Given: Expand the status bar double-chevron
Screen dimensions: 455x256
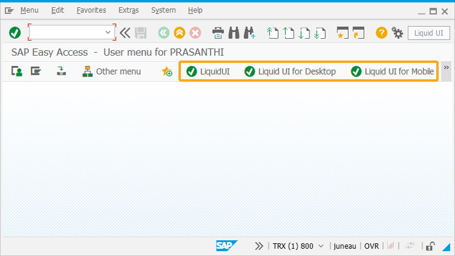Looking at the screenshot, I should tap(259, 246).
